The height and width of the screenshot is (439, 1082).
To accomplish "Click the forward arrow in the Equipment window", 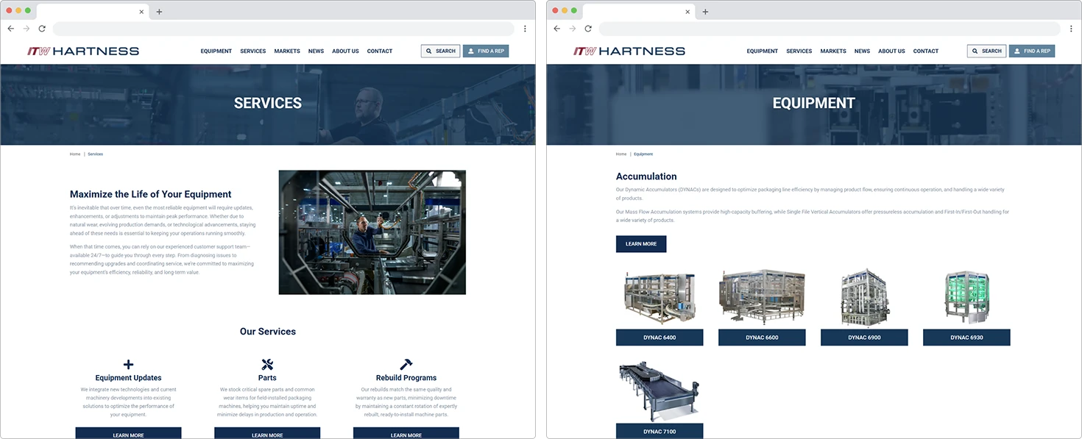I will (x=573, y=28).
